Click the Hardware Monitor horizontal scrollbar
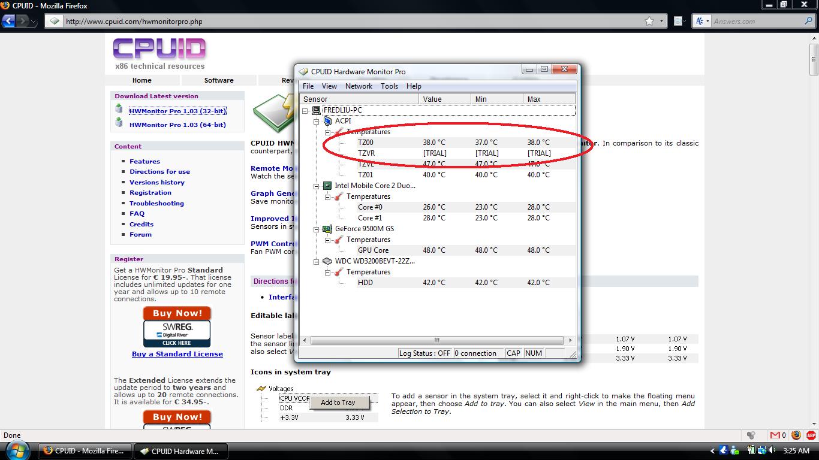This screenshot has height=460, width=819. (437, 340)
